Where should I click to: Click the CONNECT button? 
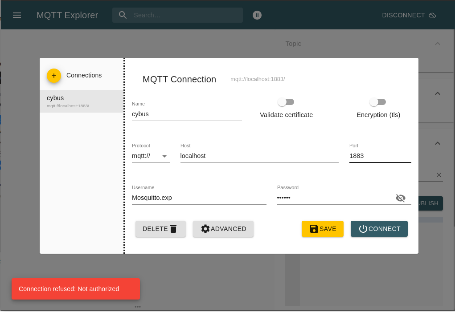(379, 229)
